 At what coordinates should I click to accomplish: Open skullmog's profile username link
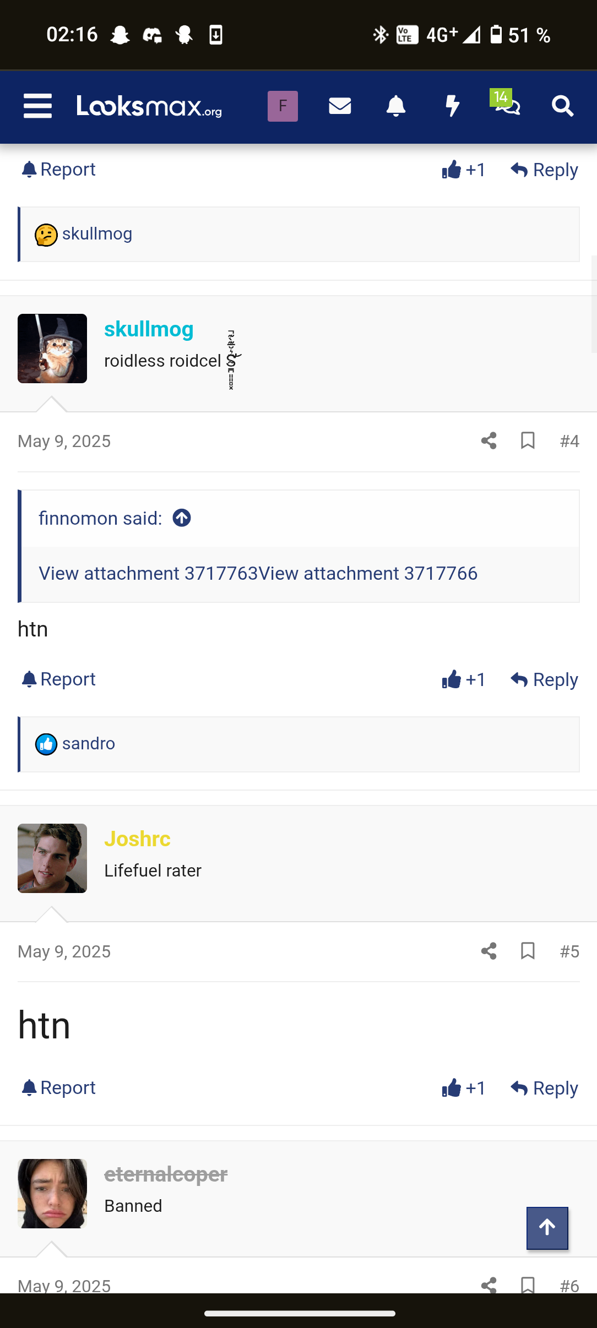tap(149, 329)
